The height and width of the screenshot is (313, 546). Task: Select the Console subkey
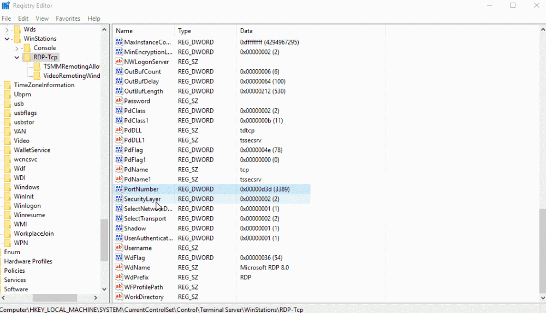[45, 48]
